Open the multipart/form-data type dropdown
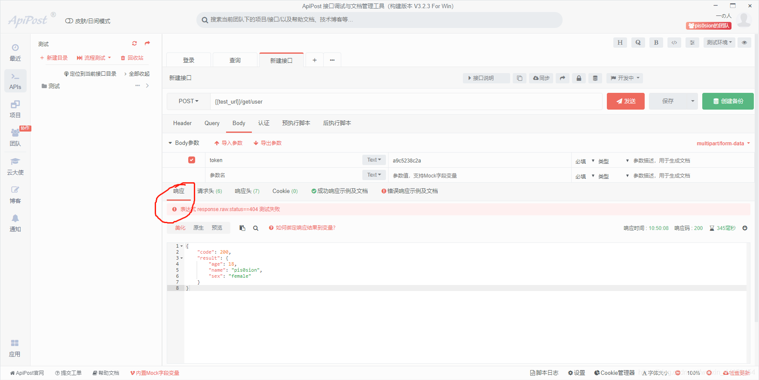759x380 pixels. [x=723, y=144]
